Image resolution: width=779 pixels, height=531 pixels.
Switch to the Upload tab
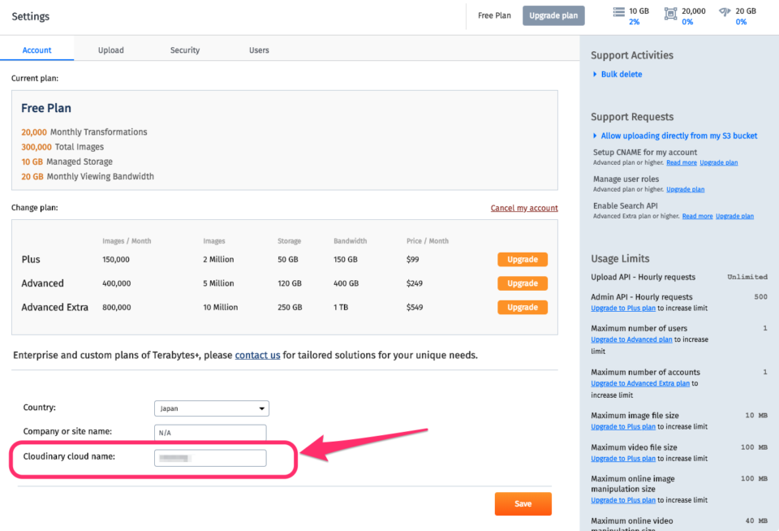(110, 50)
